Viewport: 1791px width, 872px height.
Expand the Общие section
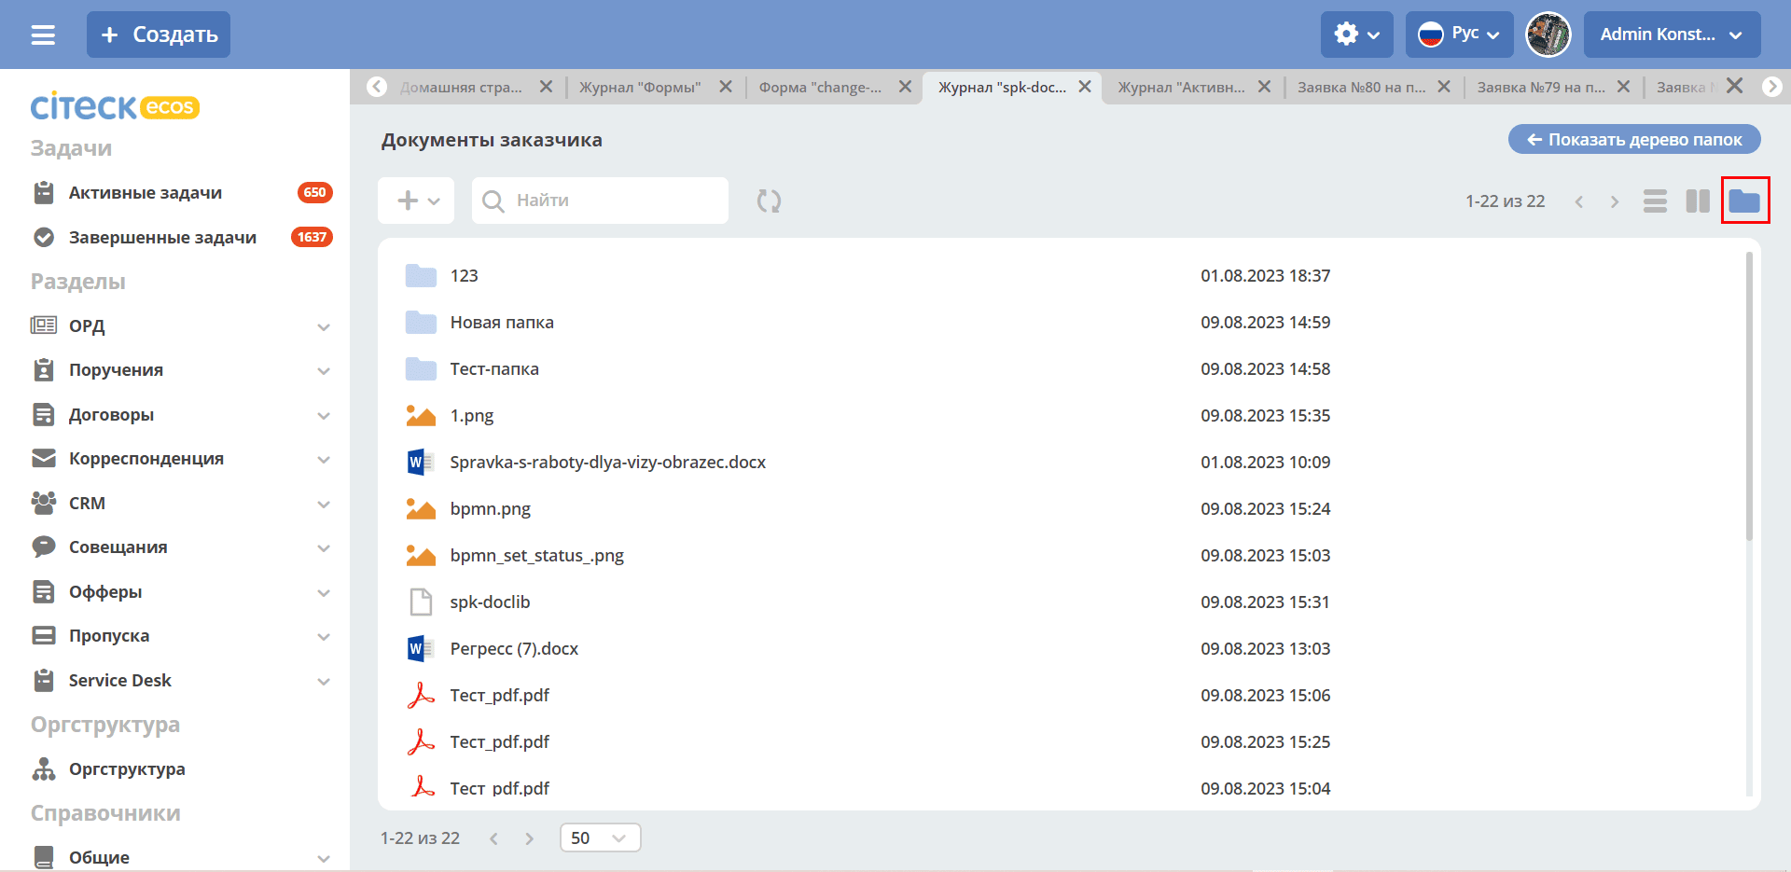click(x=324, y=858)
